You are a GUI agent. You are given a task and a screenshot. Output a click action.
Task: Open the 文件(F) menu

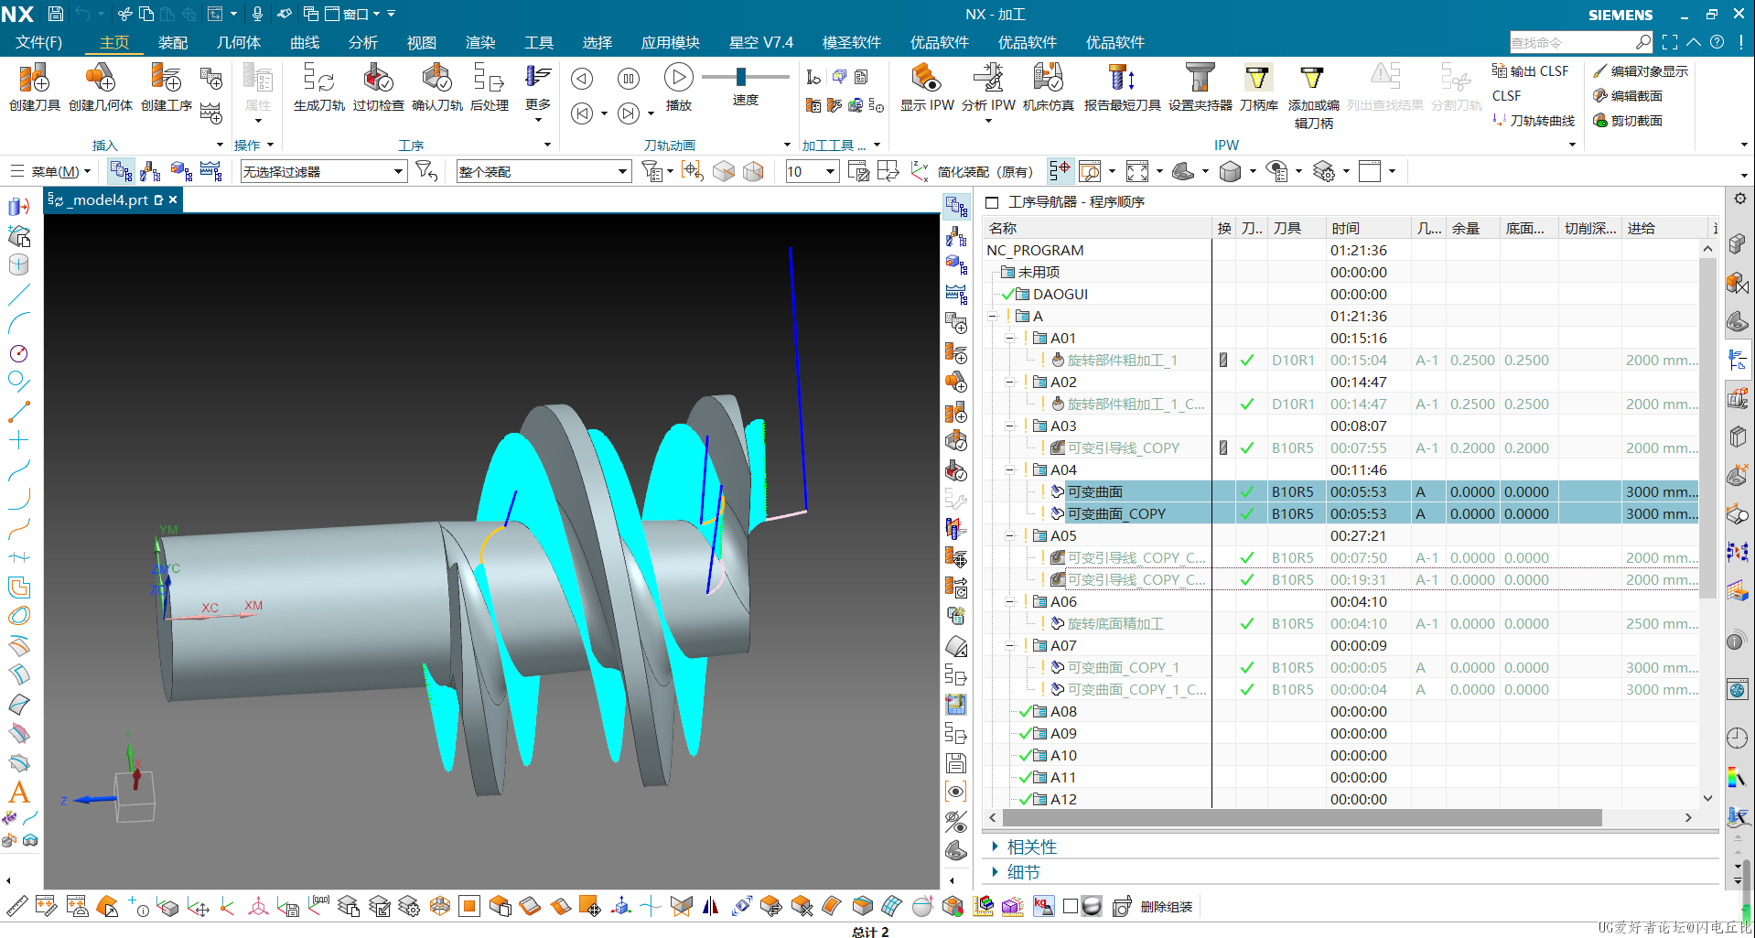click(39, 42)
